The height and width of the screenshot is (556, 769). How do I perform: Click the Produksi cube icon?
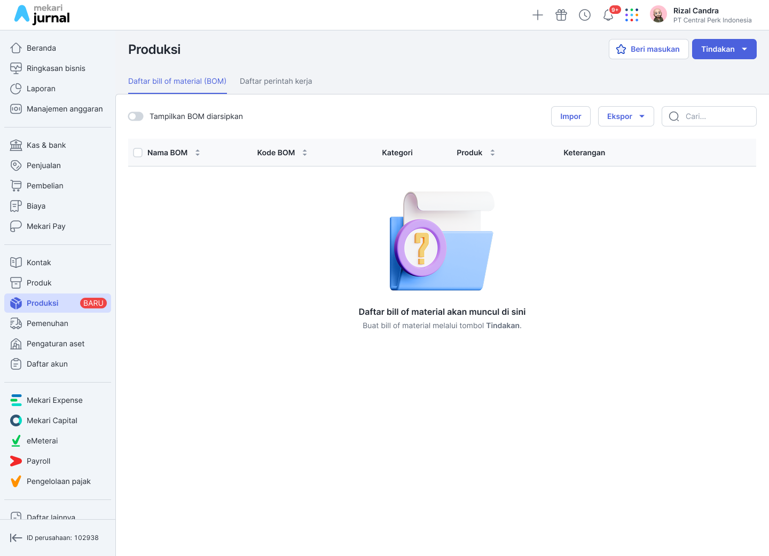click(16, 303)
